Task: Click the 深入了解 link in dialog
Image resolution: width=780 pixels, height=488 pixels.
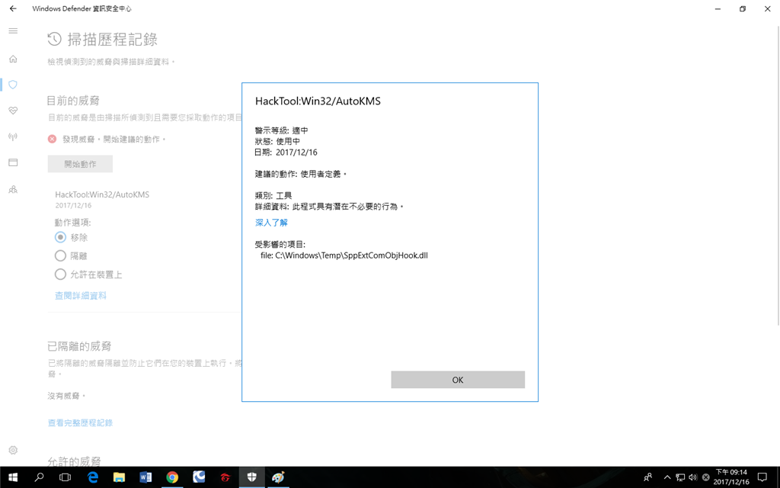Action: (271, 223)
